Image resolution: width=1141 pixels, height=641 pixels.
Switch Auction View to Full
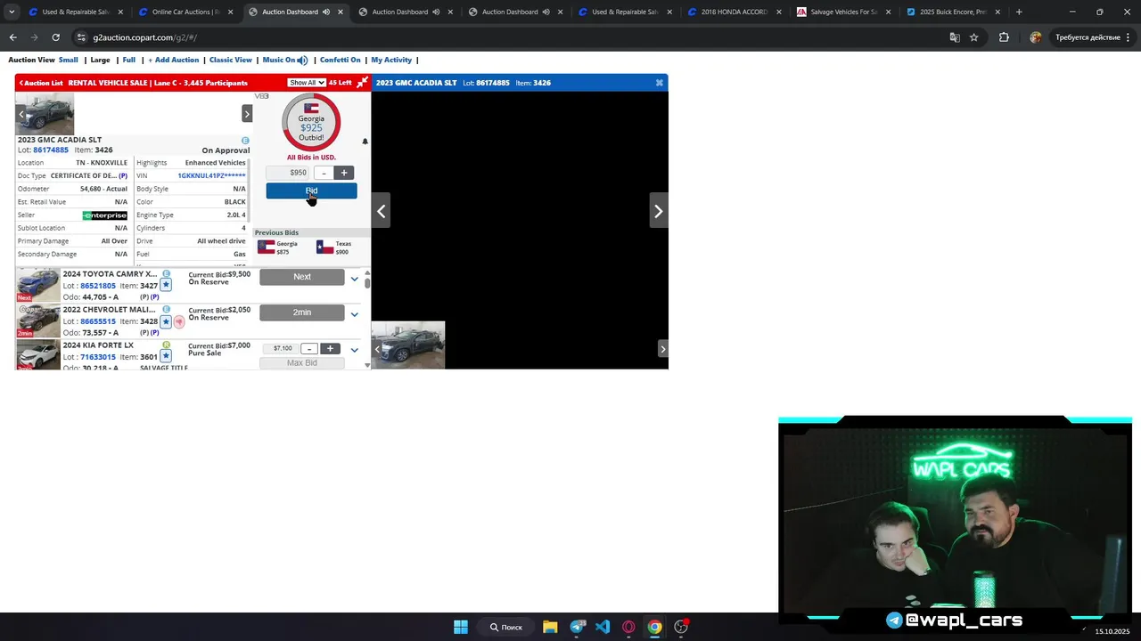(129, 60)
